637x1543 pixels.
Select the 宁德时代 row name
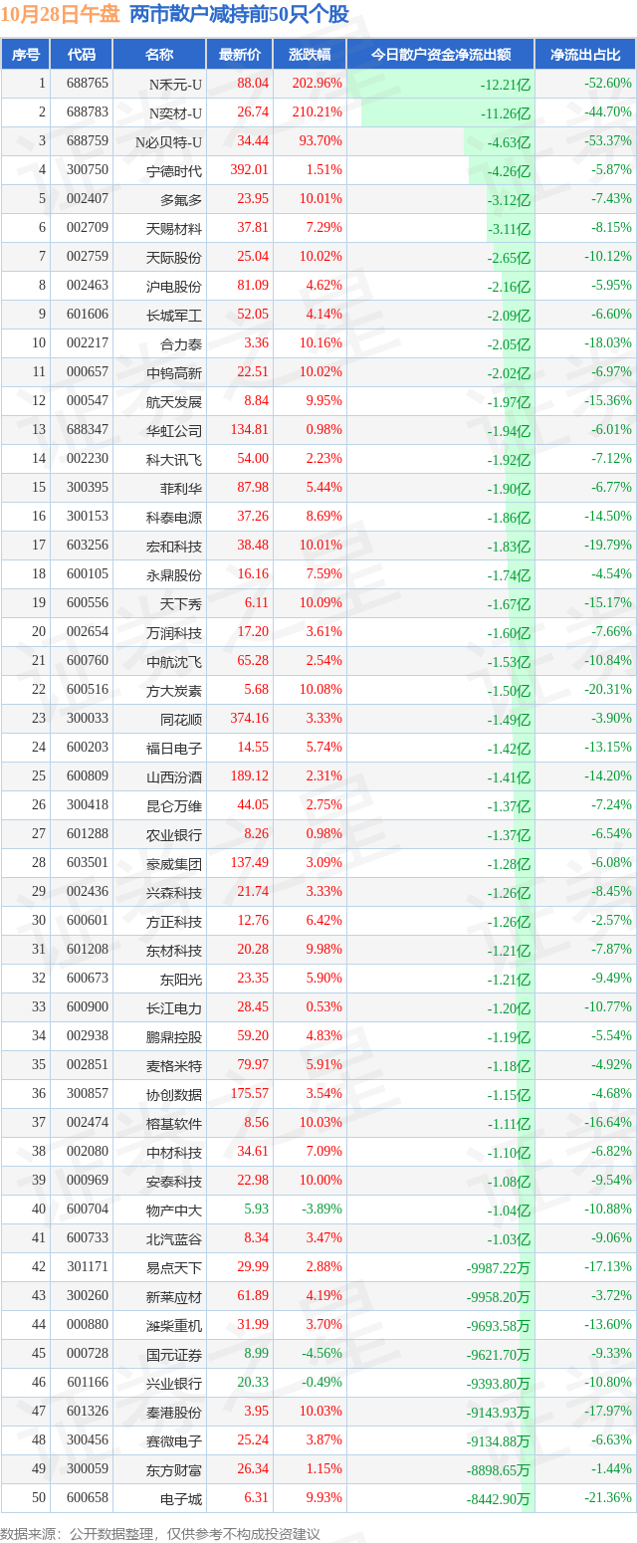click(x=174, y=170)
